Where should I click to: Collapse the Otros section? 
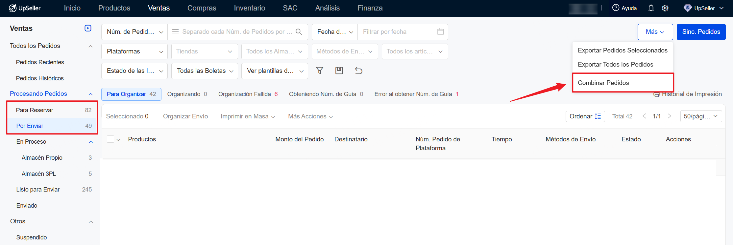(91, 222)
